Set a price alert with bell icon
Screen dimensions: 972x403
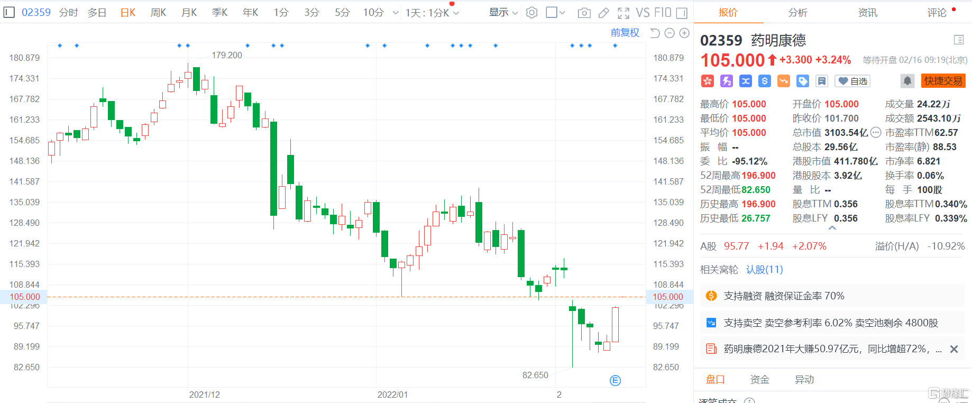coord(907,81)
